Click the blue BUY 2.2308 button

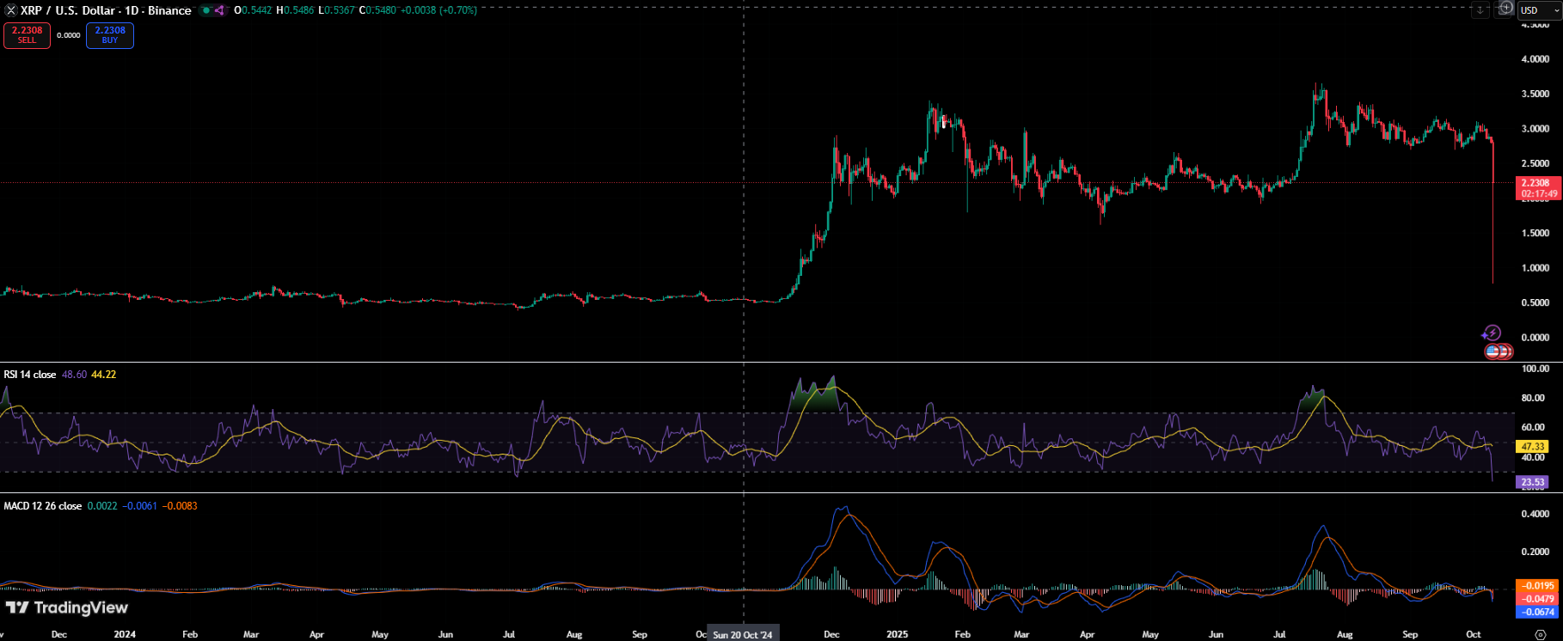pos(110,35)
